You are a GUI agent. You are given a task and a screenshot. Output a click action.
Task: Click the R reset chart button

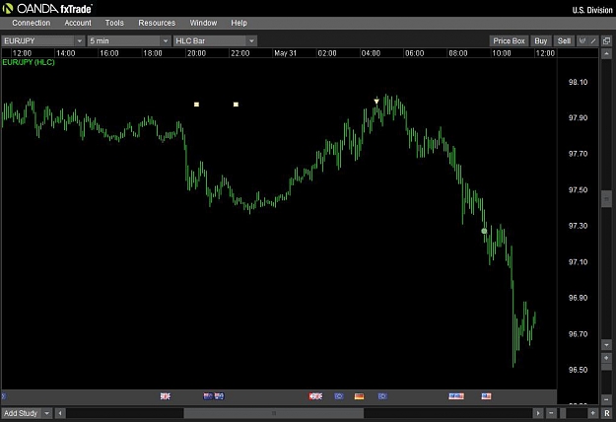coord(607,413)
